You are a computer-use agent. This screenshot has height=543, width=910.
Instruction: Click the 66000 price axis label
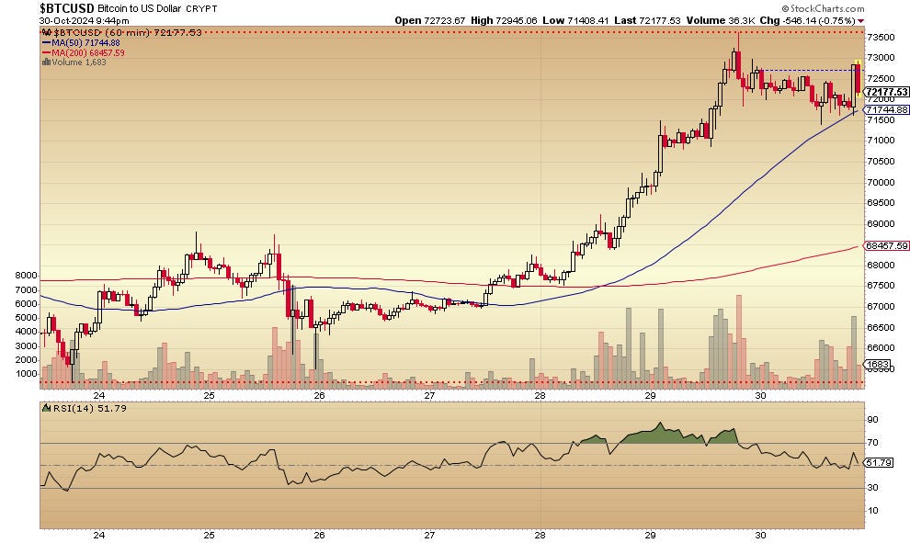click(881, 347)
